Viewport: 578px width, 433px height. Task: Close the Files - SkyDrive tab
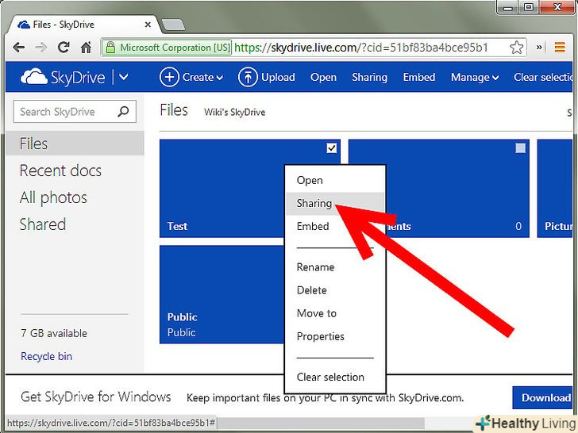point(148,25)
